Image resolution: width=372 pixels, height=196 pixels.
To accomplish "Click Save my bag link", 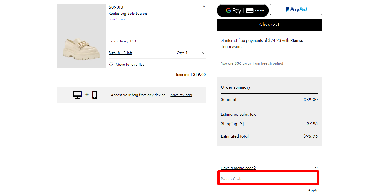I will point(181,95).
